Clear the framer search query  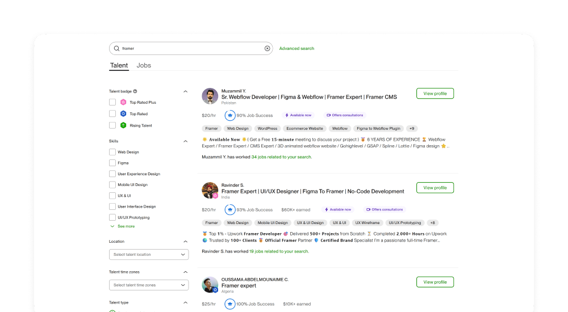coord(268,48)
